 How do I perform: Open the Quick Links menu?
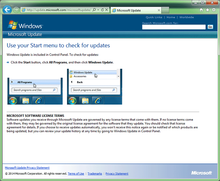tap(154, 17)
